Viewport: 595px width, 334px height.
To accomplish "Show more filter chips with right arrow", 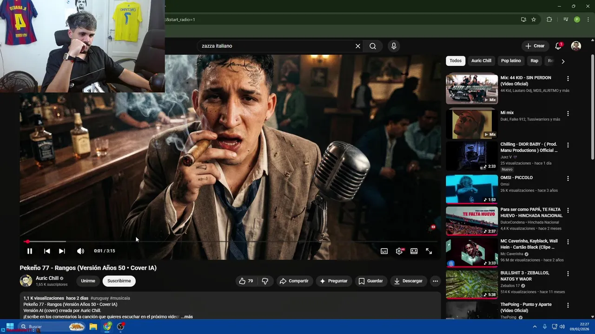I will 563,61.
